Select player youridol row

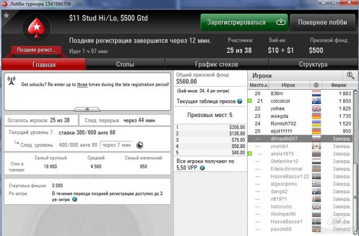coord(301,146)
